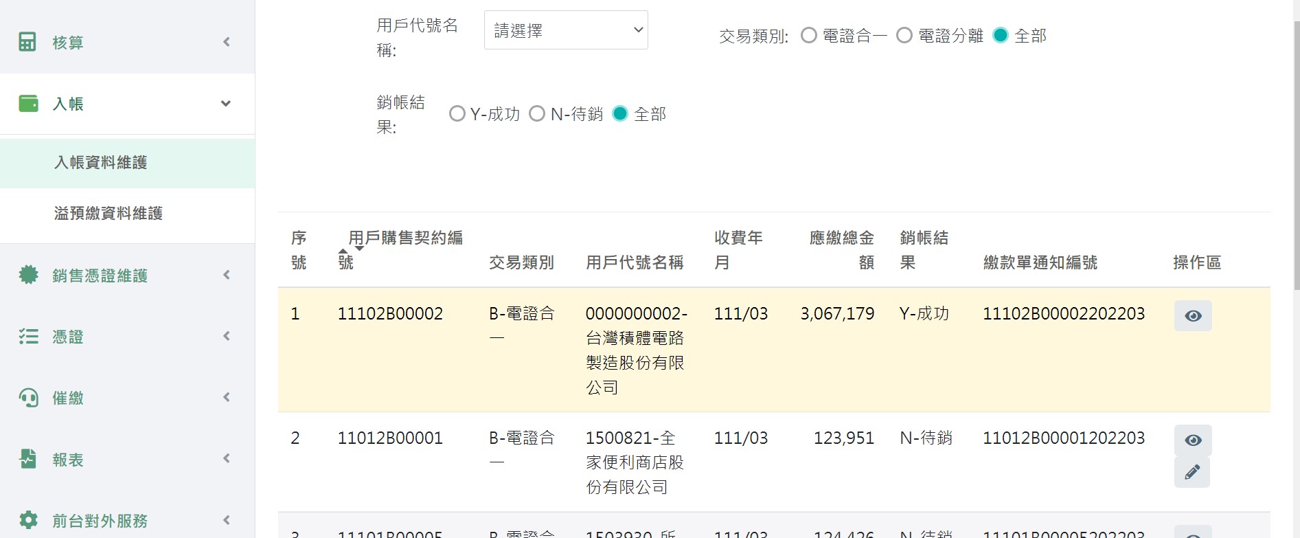
Task: Click amount cell 123,951
Action: (844, 438)
